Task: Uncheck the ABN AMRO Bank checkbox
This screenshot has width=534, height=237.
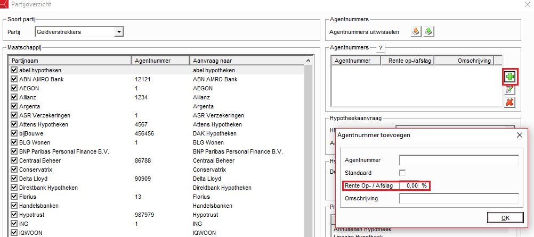Action: pyautogui.click(x=14, y=79)
